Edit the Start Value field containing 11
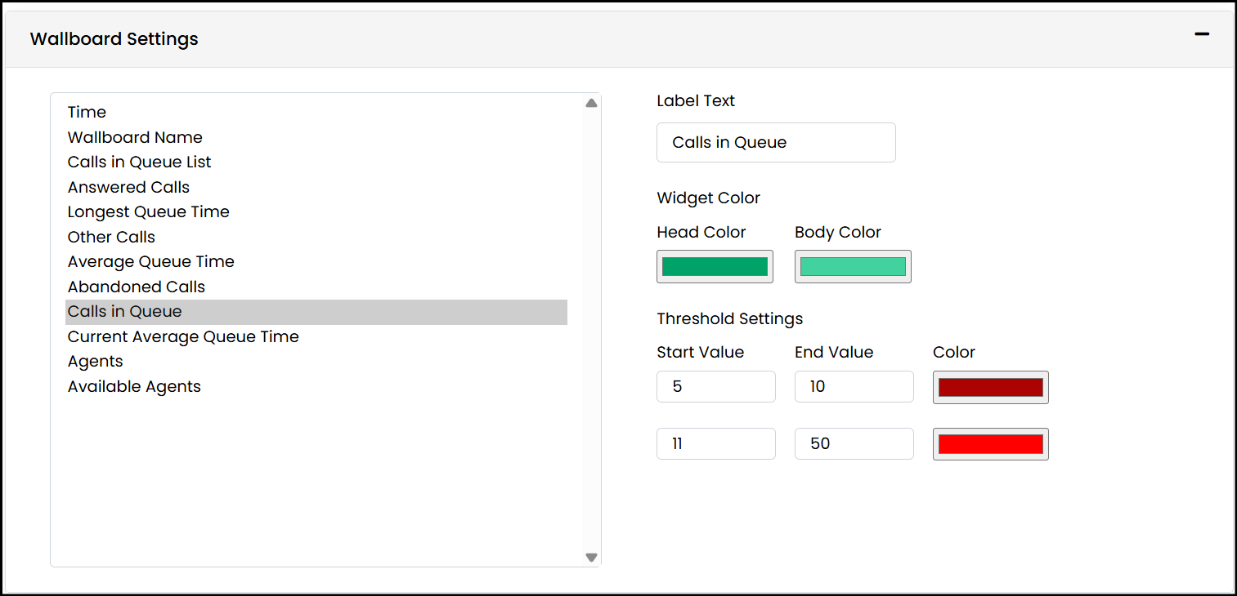The width and height of the screenshot is (1237, 596). 716,443
